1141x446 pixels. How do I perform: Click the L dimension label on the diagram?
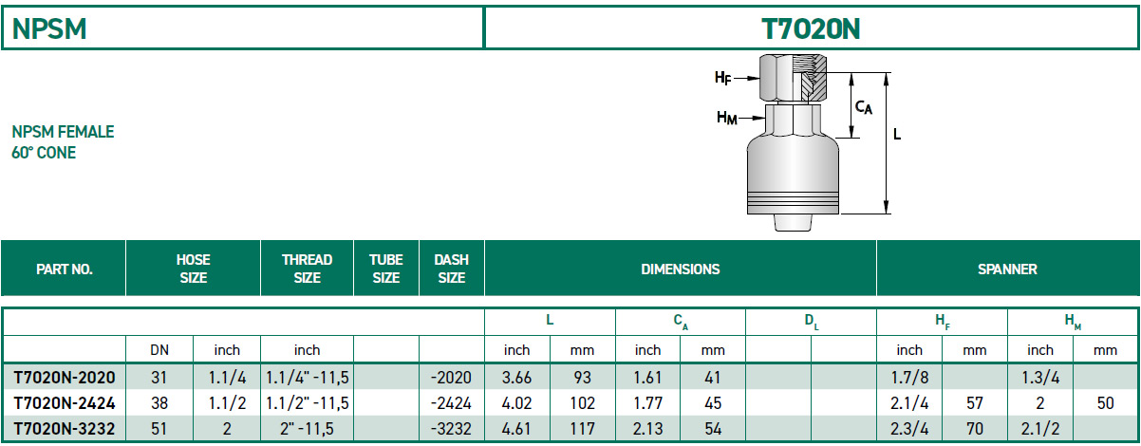[897, 135]
